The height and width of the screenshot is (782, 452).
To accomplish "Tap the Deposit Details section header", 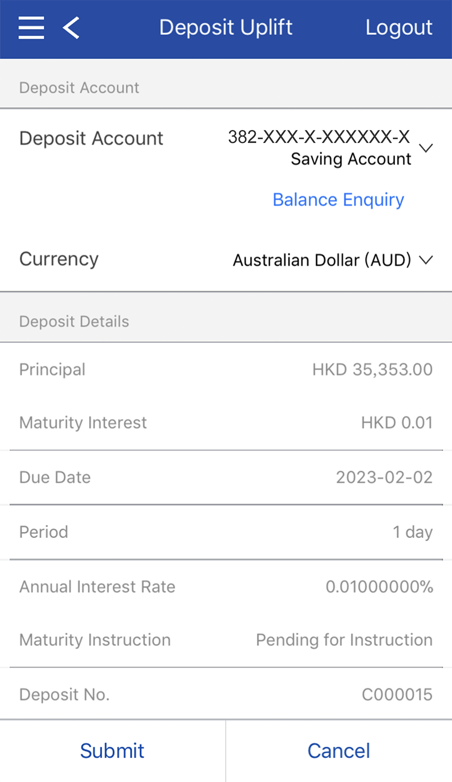I will click(x=74, y=321).
